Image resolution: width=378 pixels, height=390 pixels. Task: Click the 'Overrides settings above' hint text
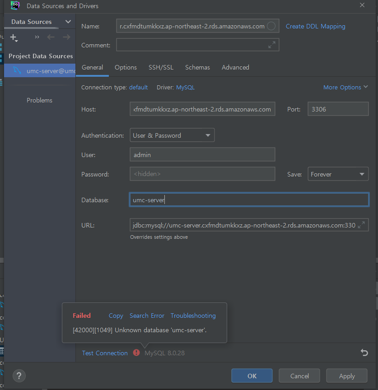pos(159,237)
